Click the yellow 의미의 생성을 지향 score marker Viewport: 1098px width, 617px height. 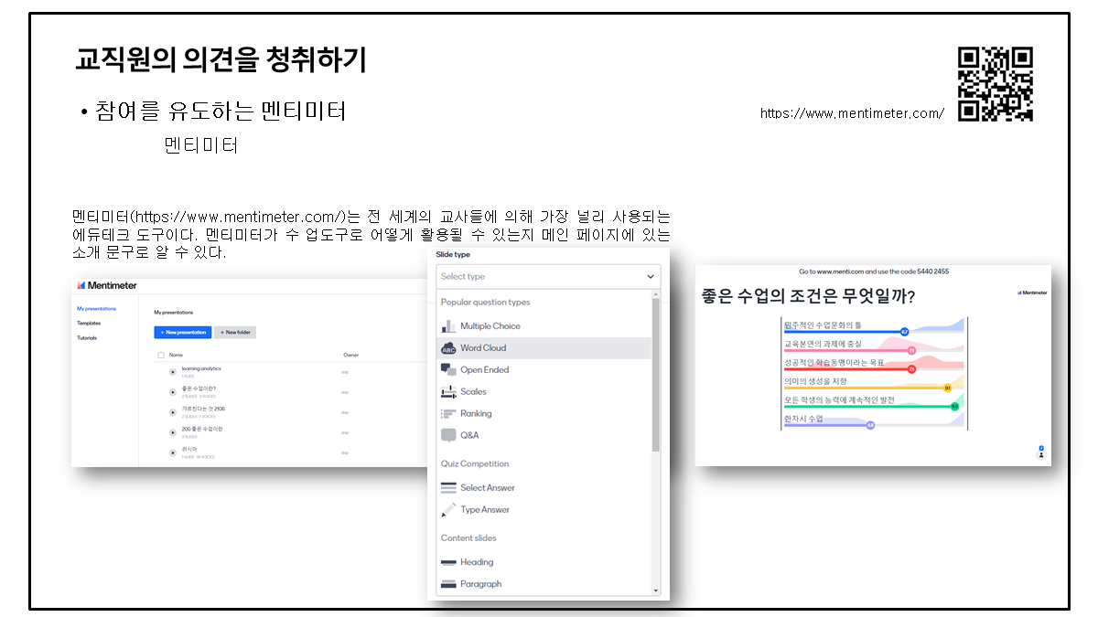pos(948,388)
